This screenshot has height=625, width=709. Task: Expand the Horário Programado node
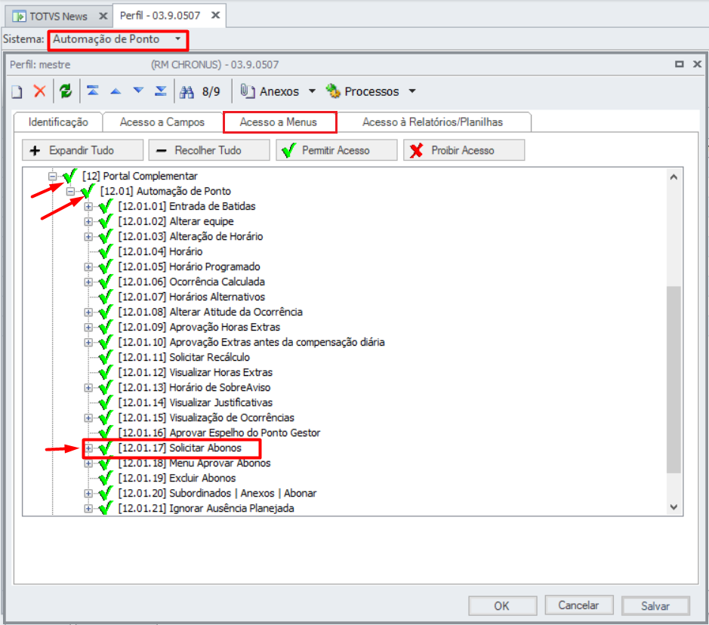(x=88, y=267)
